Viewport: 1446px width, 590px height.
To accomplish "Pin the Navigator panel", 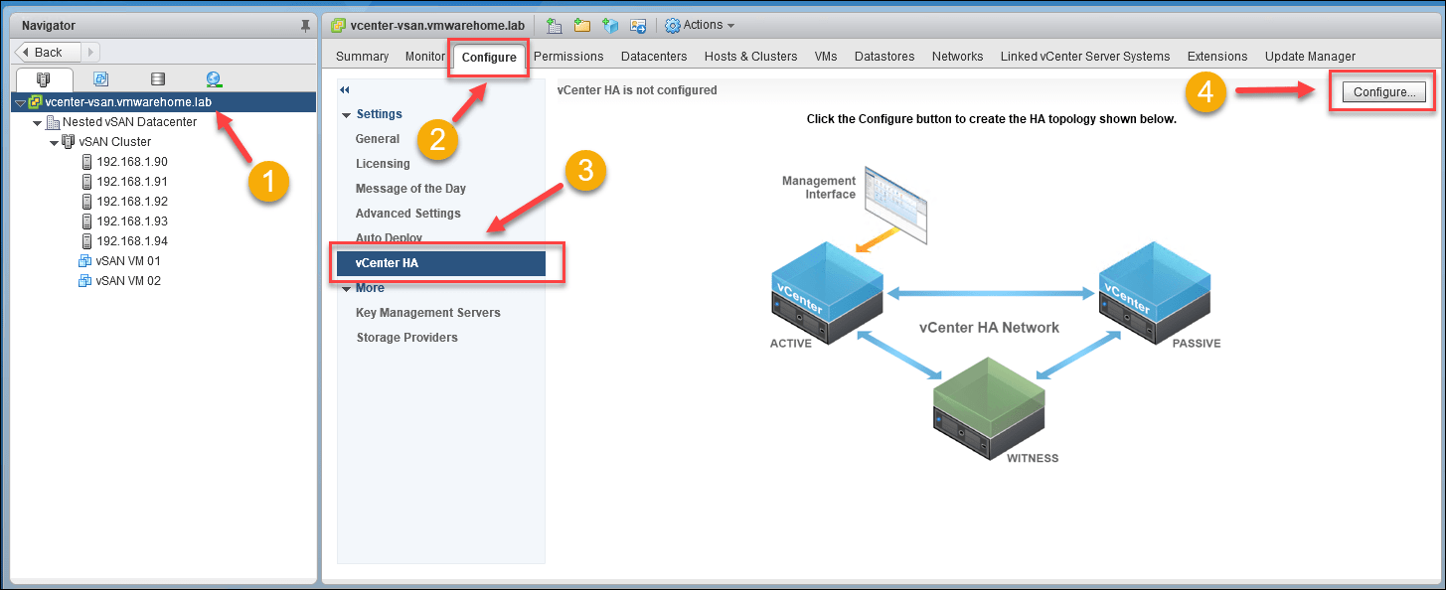I will pos(305,26).
